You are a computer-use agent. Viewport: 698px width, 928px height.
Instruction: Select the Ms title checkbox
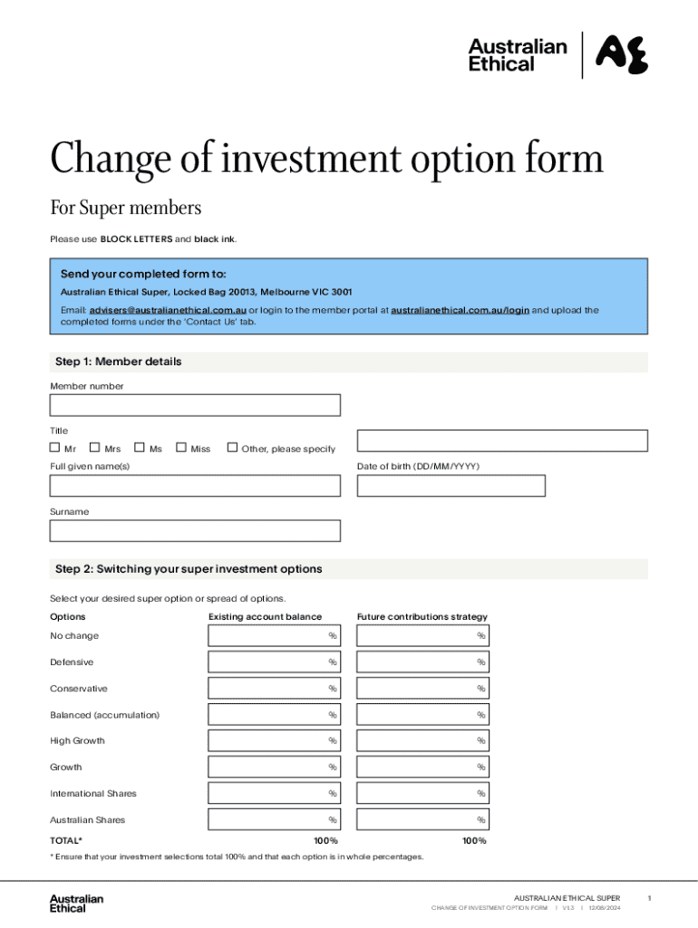tap(140, 448)
